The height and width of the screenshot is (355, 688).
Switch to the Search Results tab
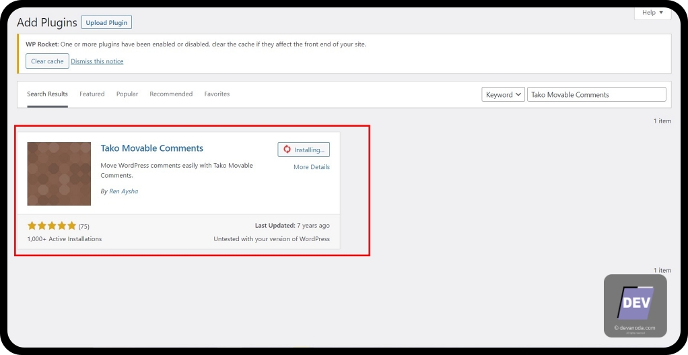(x=47, y=94)
